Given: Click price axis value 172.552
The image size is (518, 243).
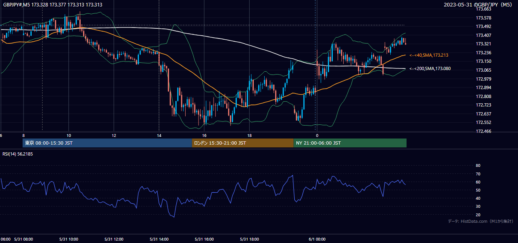Looking at the screenshot, I should click(484, 122).
